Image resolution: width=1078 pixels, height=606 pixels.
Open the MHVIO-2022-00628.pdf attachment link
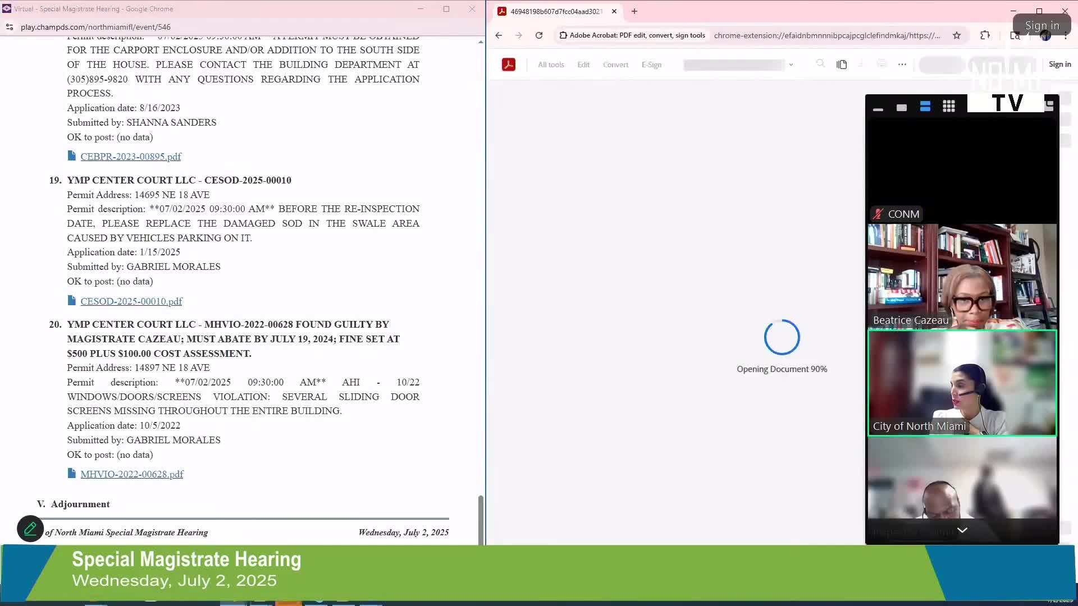tap(131, 474)
